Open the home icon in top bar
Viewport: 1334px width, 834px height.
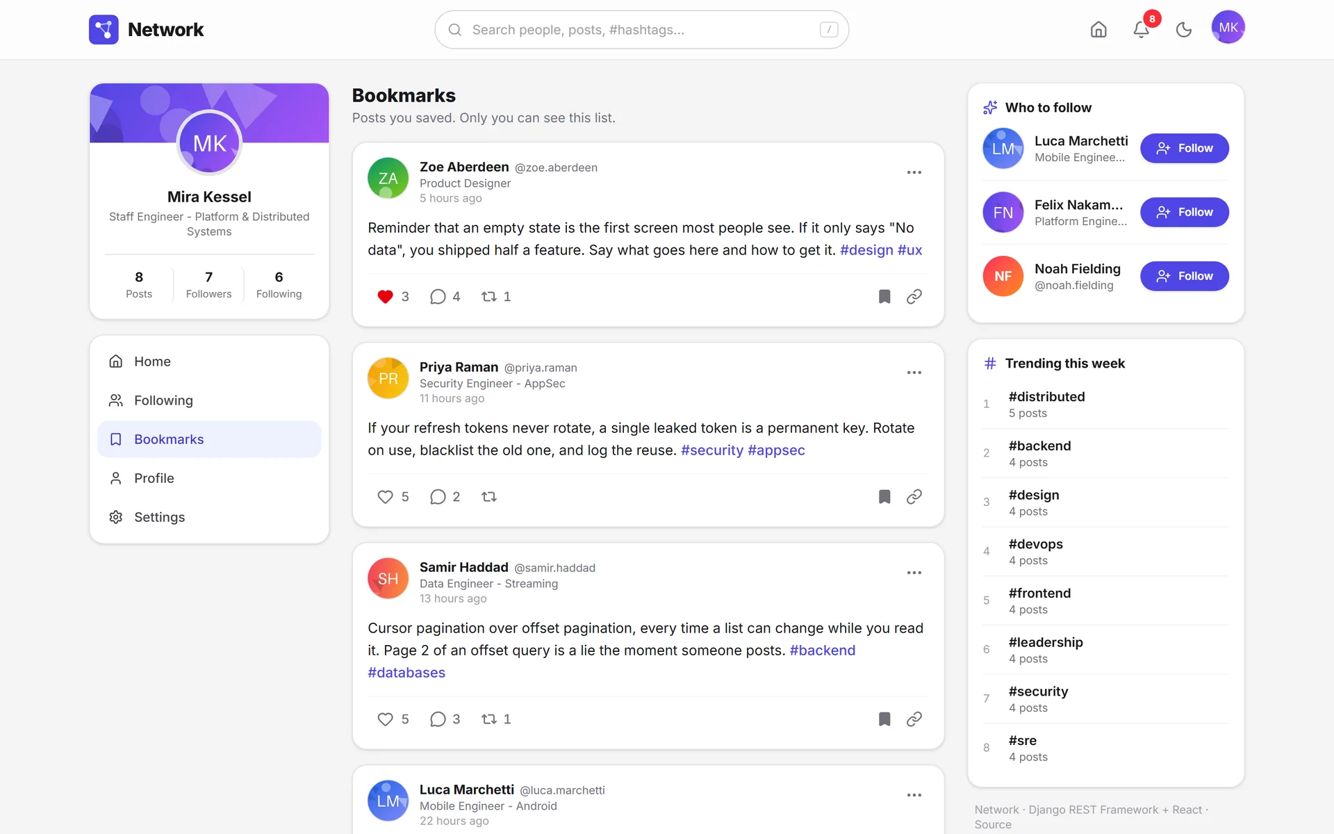pyautogui.click(x=1098, y=29)
